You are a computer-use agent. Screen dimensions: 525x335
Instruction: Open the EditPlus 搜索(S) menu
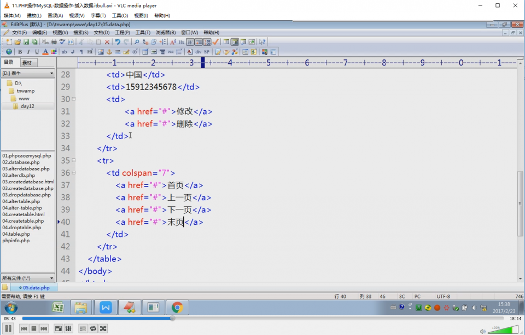click(x=81, y=32)
